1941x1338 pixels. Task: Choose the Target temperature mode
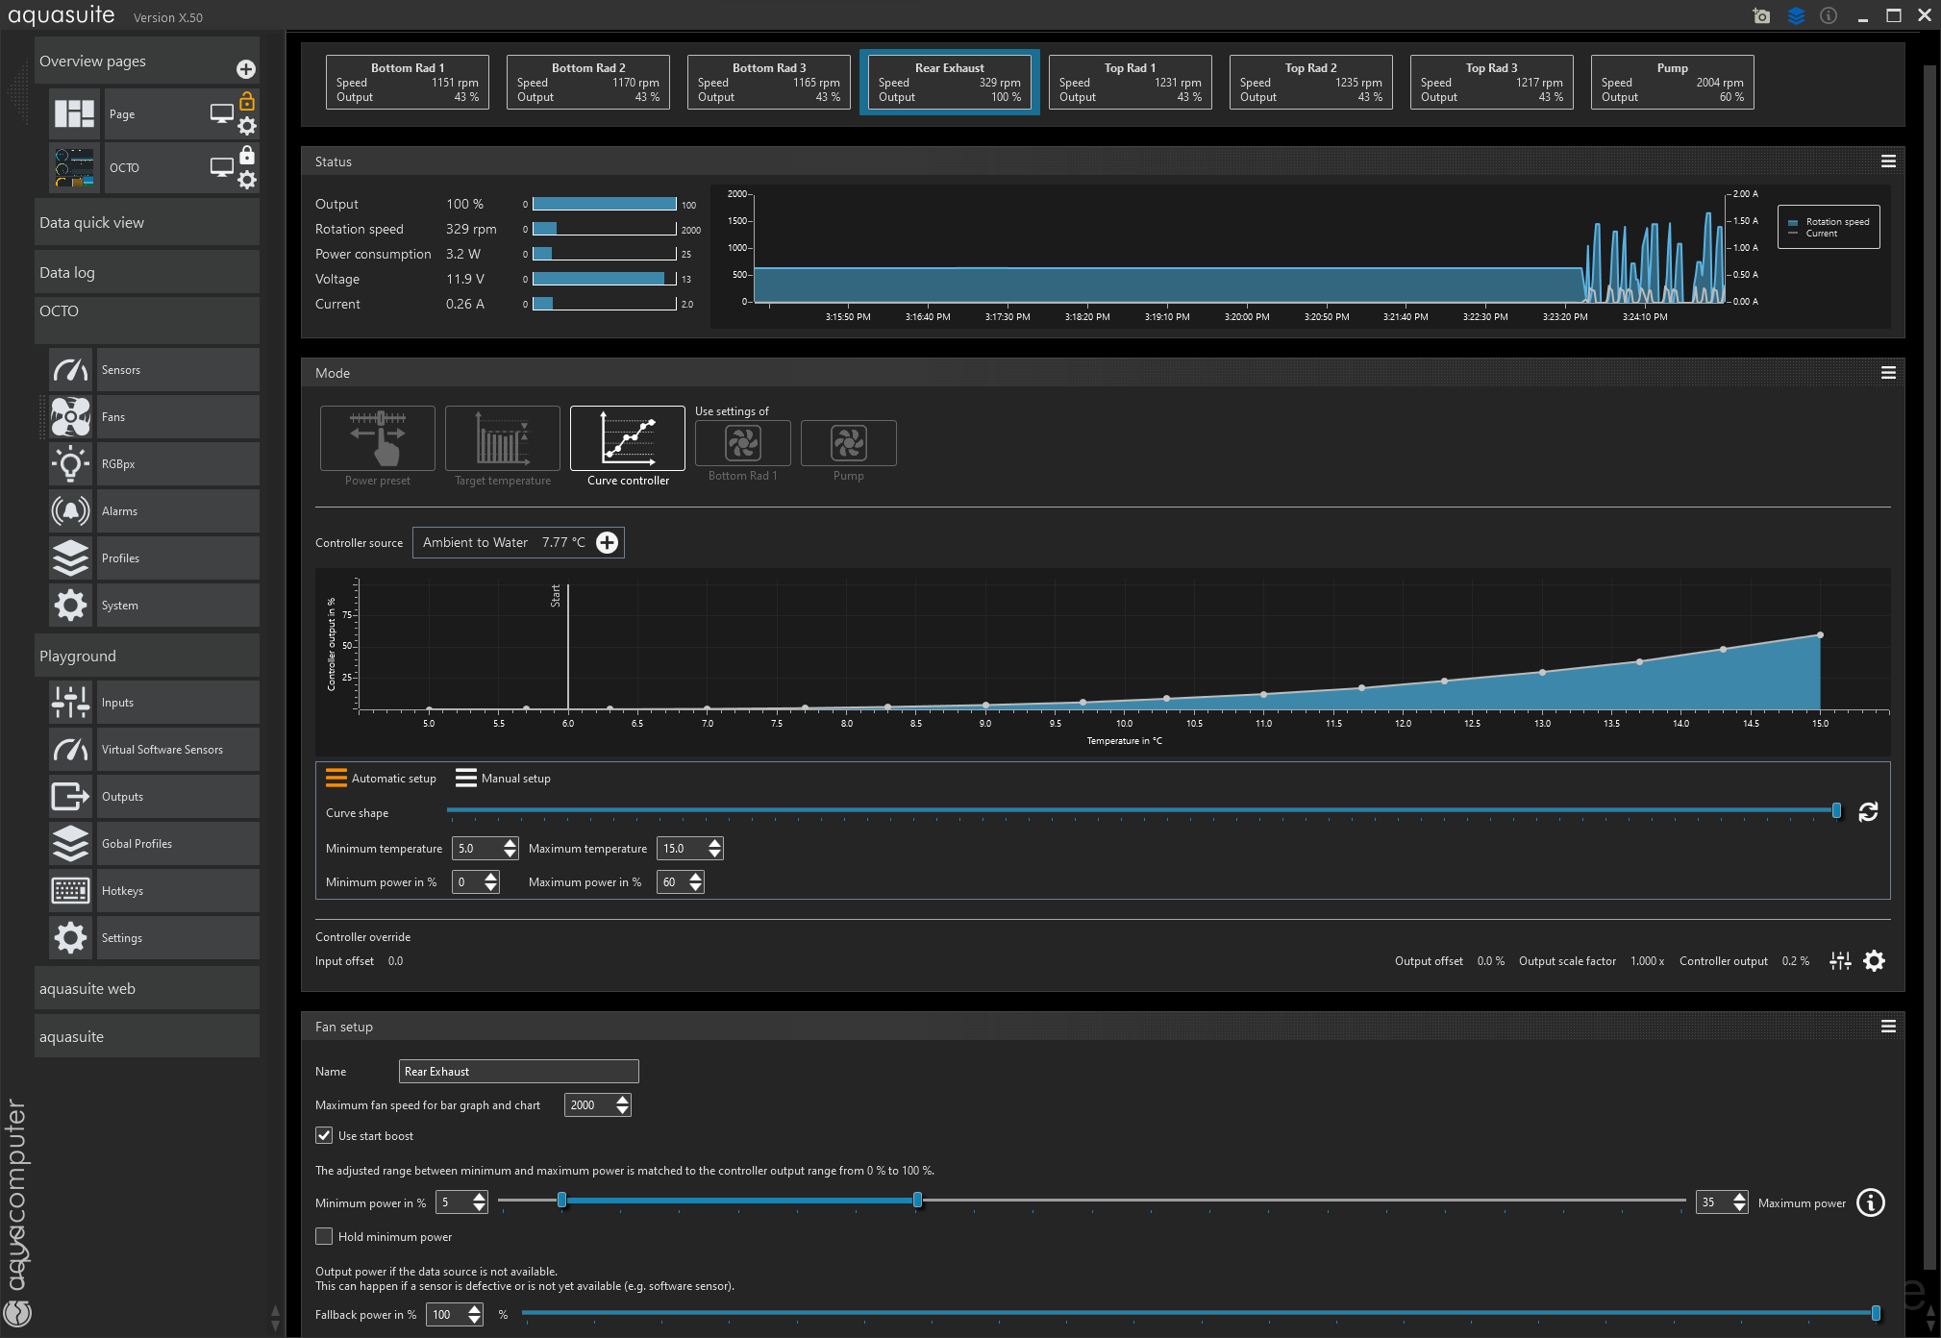point(503,438)
